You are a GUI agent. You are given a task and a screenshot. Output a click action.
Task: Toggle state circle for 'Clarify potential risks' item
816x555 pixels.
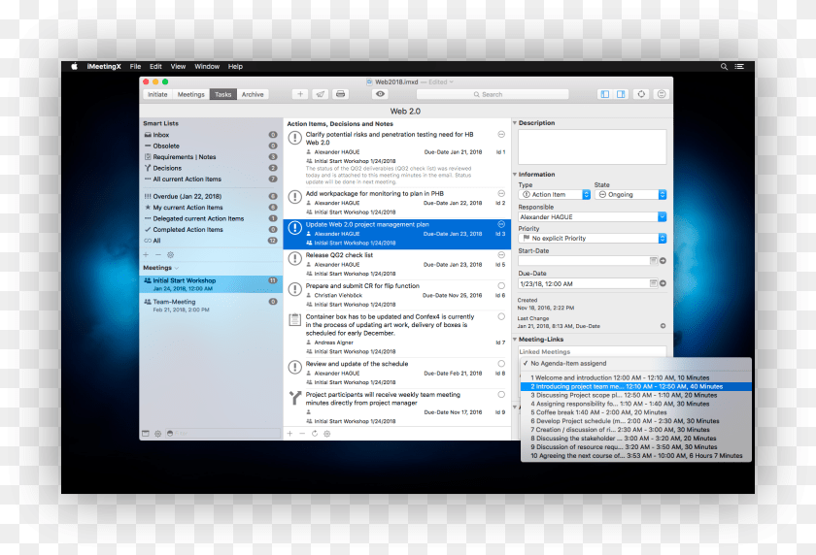(x=501, y=134)
